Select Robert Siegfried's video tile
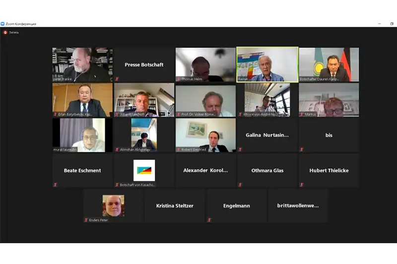This screenshot has width=397, height=264. [x=205, y=135]
